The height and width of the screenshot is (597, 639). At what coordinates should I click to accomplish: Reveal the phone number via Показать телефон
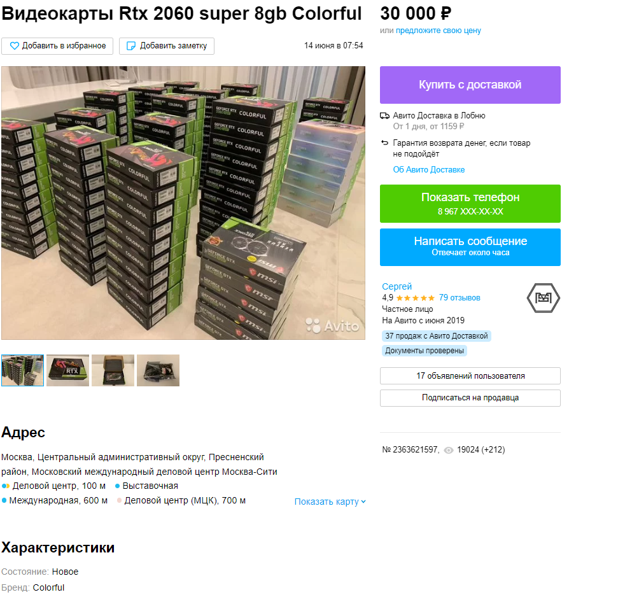click(x=470, y=204)
